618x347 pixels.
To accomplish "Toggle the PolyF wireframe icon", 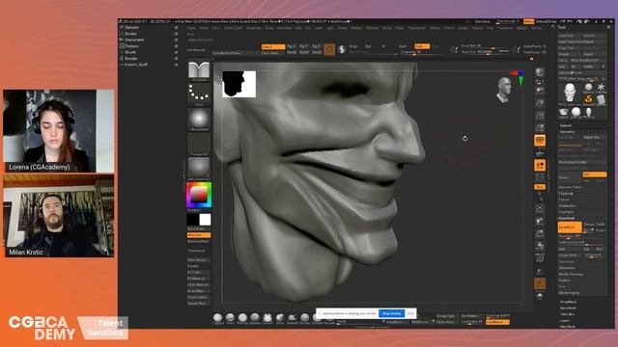I will 540,258.
